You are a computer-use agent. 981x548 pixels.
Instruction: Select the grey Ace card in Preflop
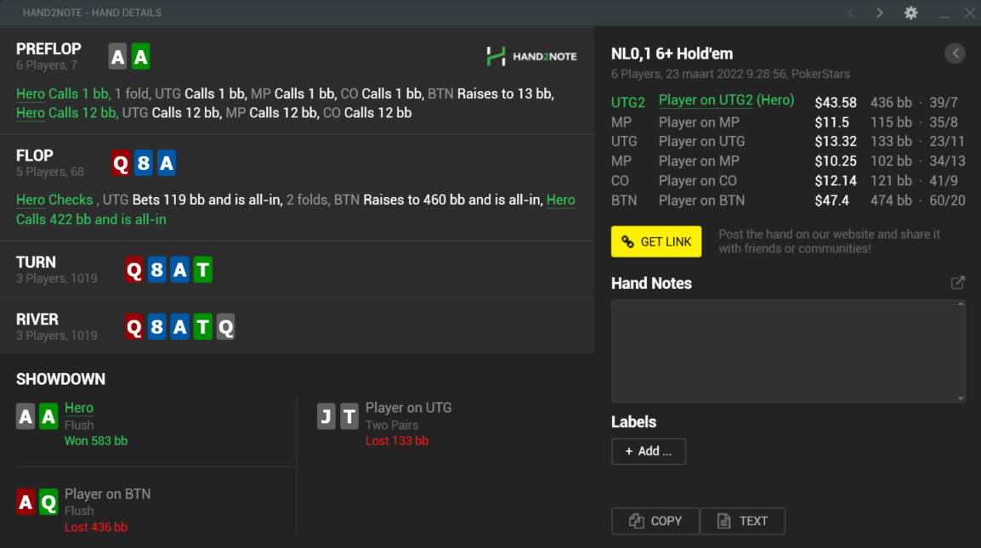click(x=117, y=56)
